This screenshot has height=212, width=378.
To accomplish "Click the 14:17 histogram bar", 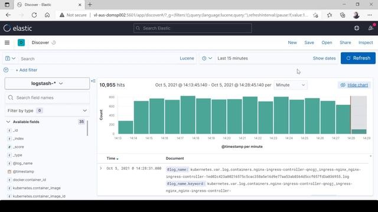I will (188, 115).
